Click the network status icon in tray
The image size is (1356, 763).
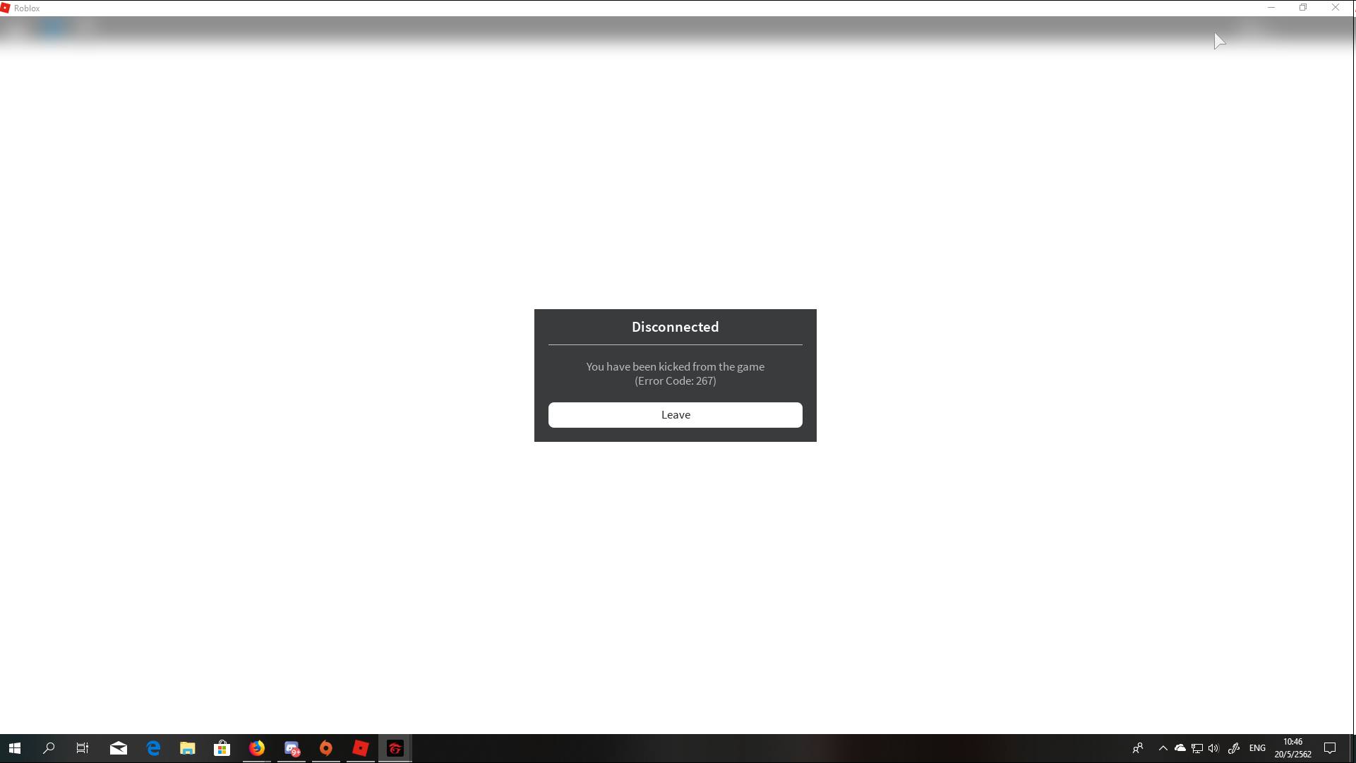[1196, 748]
